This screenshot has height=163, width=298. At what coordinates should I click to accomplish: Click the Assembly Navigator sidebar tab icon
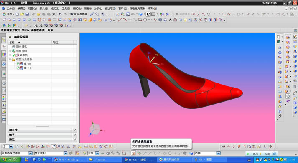tap(4, 40)
